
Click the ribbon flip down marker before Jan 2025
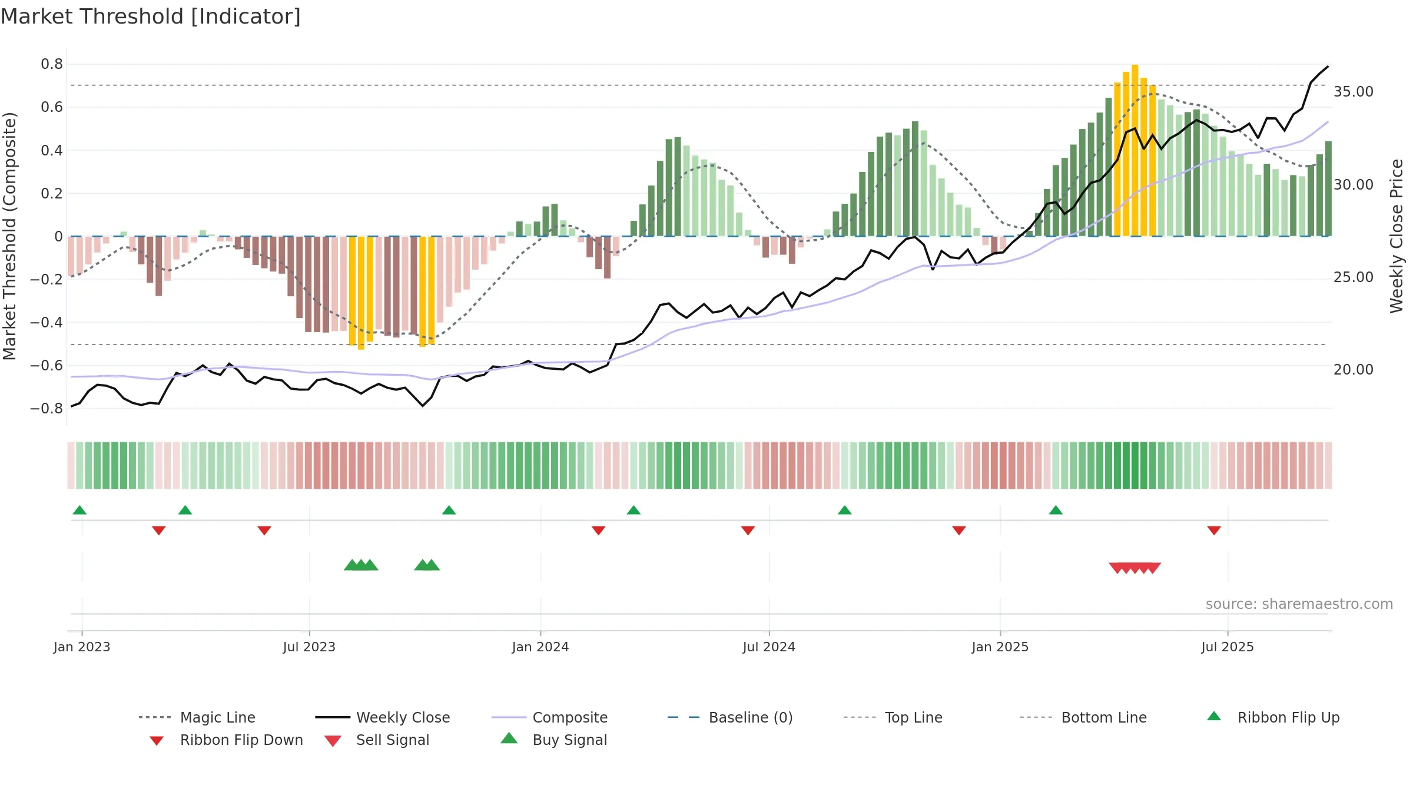[959, 531]
